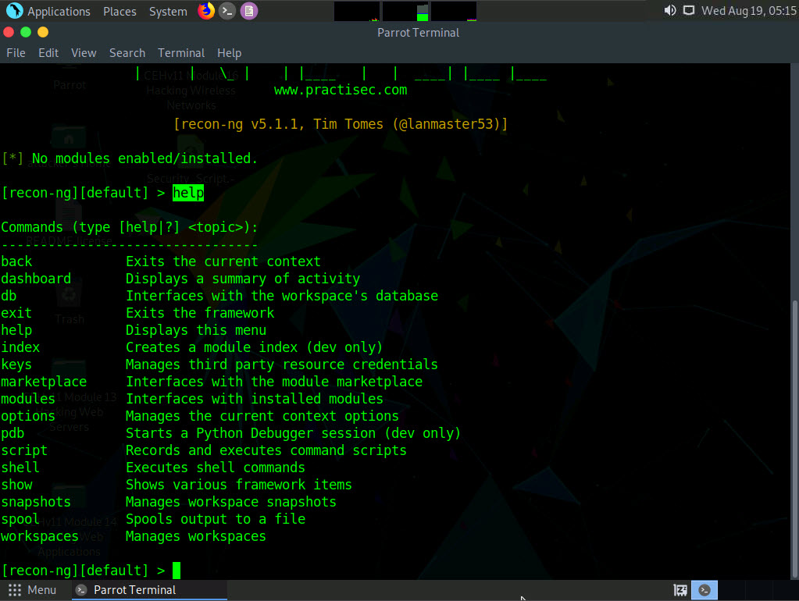Image resolution: width=799 pixels, height=601 pixels.
Task: Click the 'marketplace' command name
Action: point(44,382)
